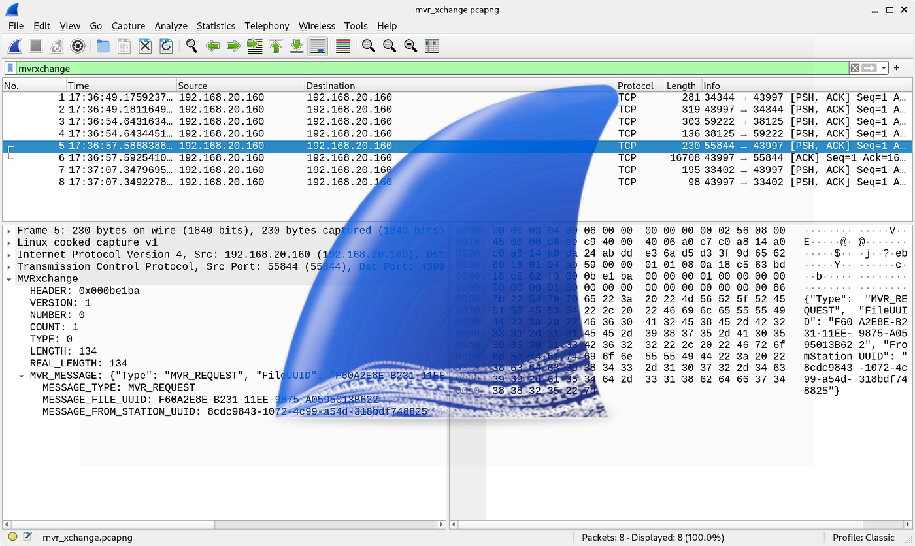Jump to last packet using toolbar arrow
The image size is (915, 546).
[x=296, y=46]
